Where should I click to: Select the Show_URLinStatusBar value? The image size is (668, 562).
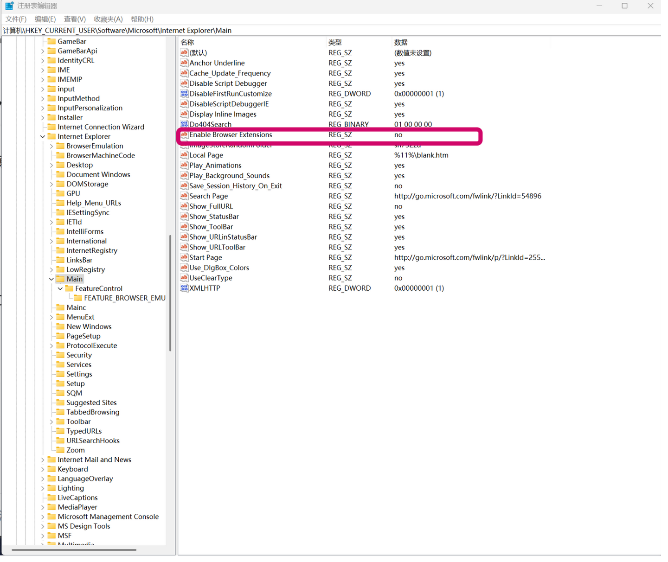point(223,236)
